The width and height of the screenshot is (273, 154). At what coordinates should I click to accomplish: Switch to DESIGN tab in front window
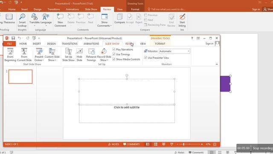[x=51, y=44]
